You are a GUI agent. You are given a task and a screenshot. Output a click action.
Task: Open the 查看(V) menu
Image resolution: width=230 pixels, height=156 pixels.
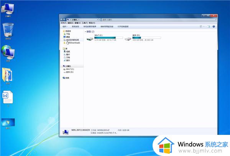pyautogui.click(x=77, y=23)
